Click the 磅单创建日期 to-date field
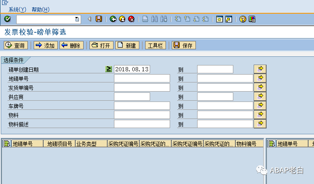This screenshot has width=314, height=184. click(x=215, y=69)
